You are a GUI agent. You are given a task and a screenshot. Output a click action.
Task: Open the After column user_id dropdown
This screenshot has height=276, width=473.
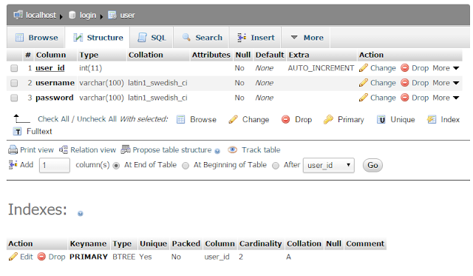[328, 165]
